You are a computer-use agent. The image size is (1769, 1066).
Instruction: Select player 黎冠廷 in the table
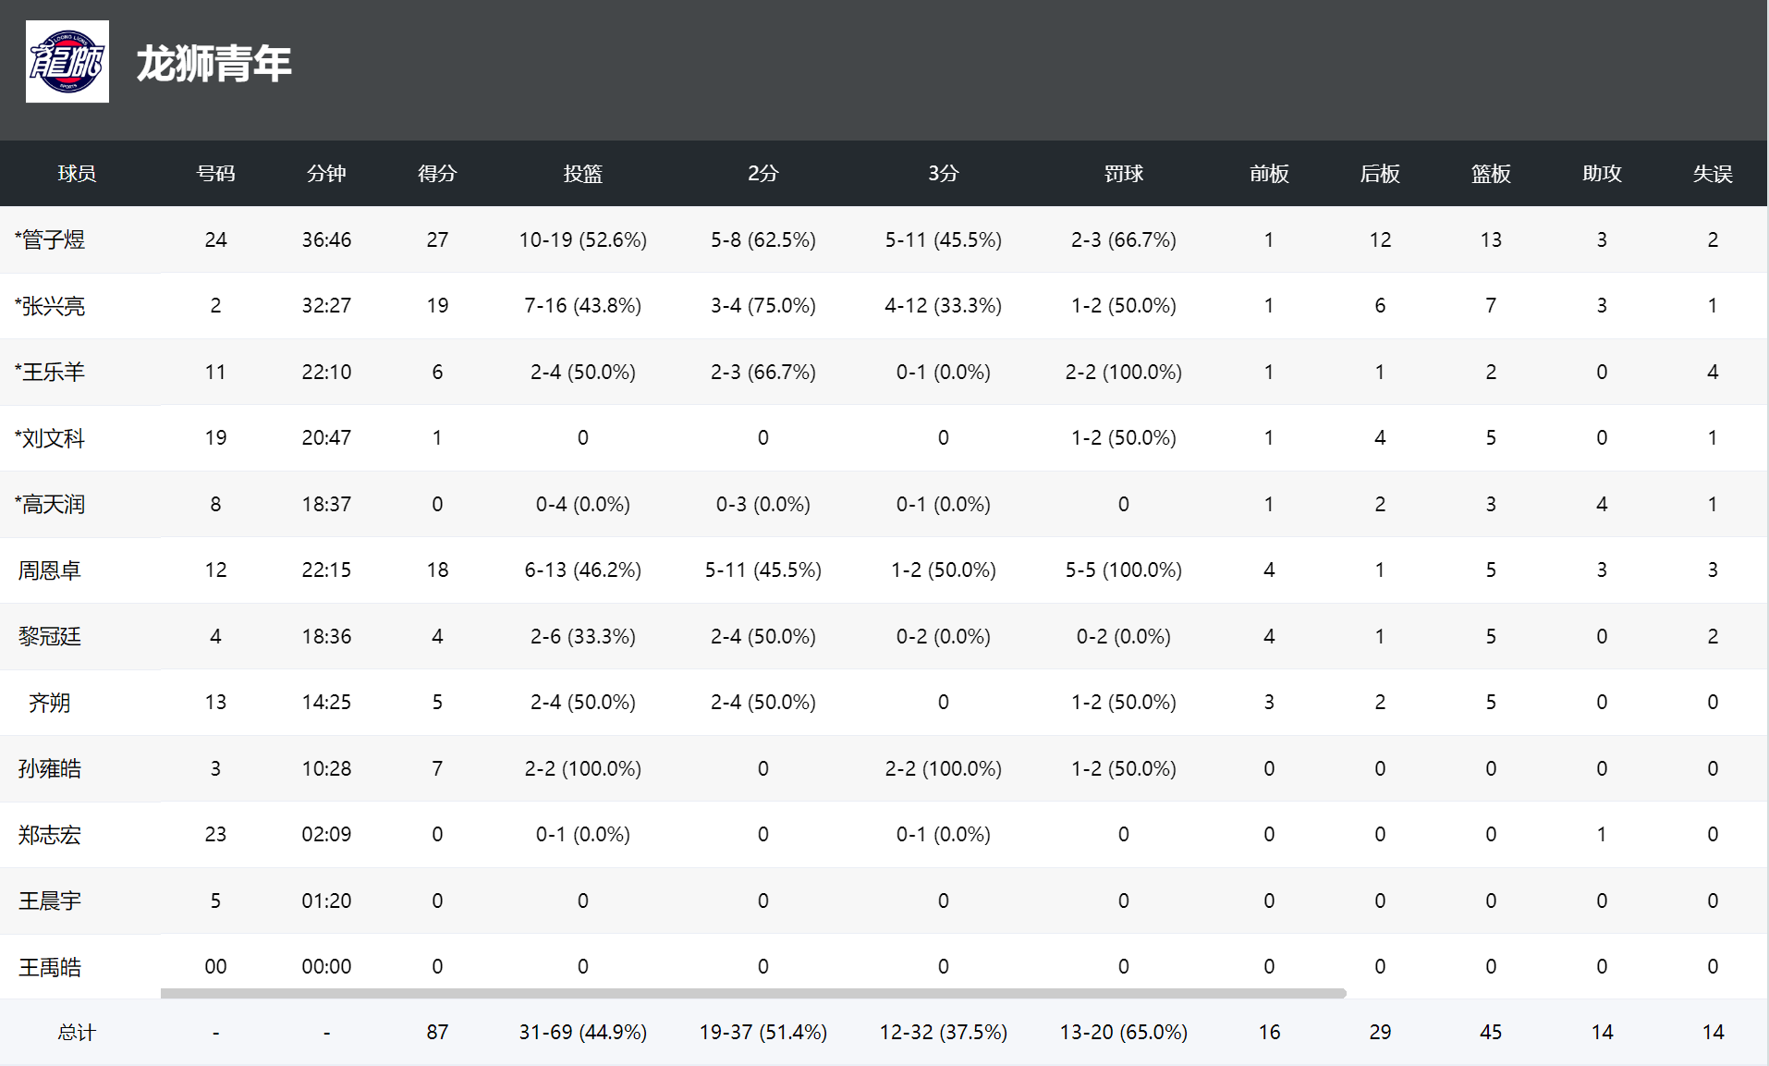pyautogui.click(x=50, y=637)
